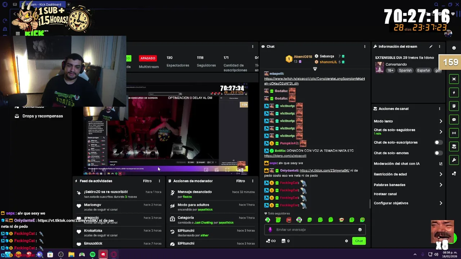Click the ¡SekiroZ0 se re-suscribió! feed entry
461x259 pixels.
pyautogui.click(x=119, y=194)
